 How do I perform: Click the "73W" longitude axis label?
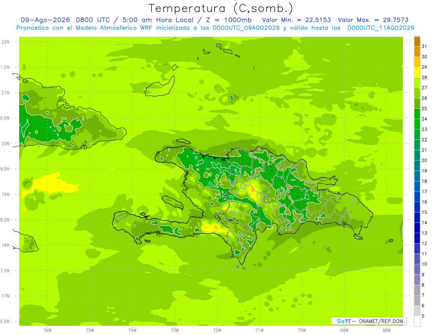[x=175, y=330]
